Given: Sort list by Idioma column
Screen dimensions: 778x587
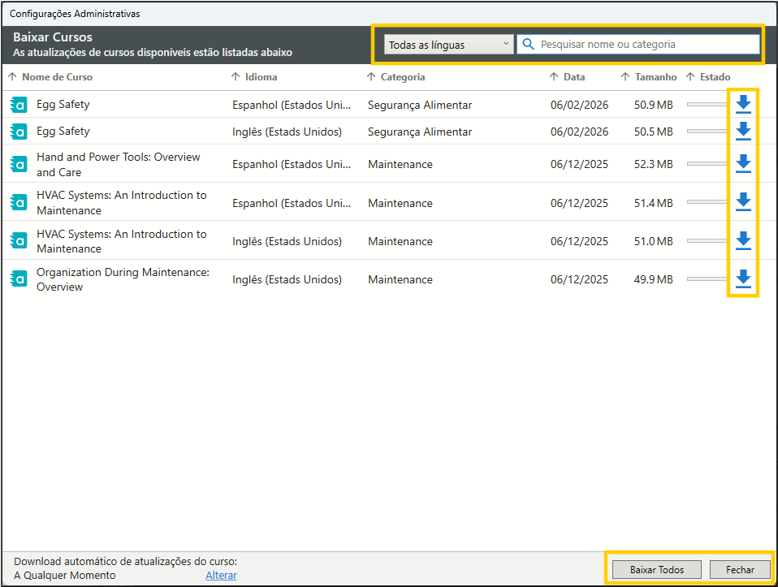Looking at the screenshot, I should pos(261,77).
